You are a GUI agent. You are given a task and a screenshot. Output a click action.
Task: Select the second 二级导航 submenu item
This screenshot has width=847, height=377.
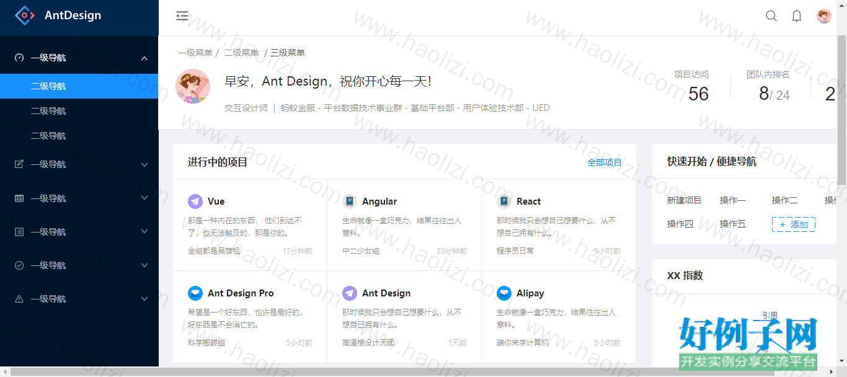79,111
